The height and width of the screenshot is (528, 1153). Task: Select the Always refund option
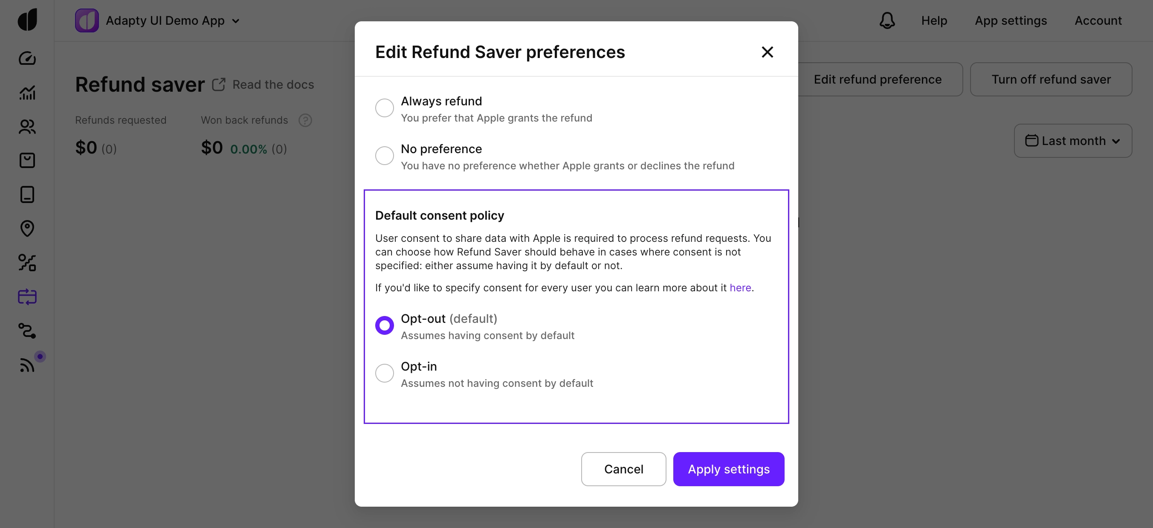(384, 107)
